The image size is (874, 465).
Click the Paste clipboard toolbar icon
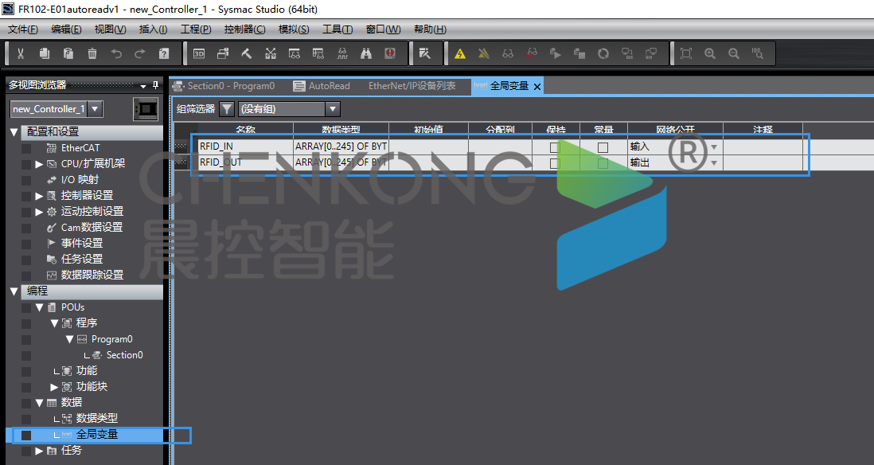point(68,53)
